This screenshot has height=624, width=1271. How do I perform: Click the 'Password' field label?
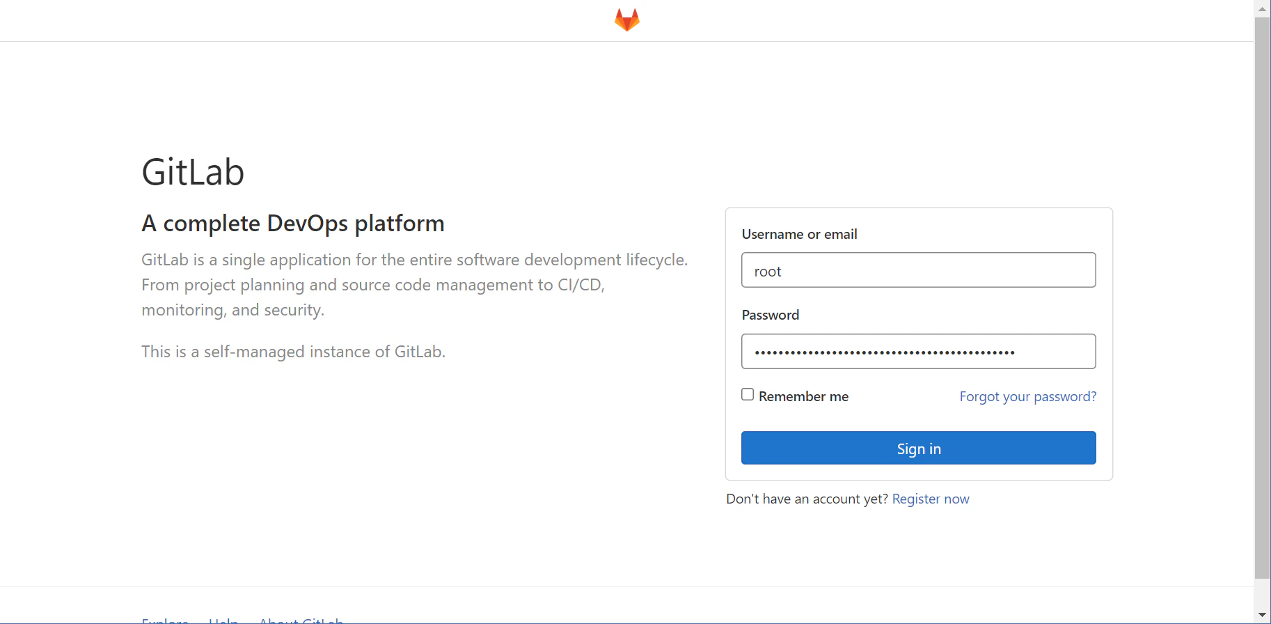coord(771,315)
